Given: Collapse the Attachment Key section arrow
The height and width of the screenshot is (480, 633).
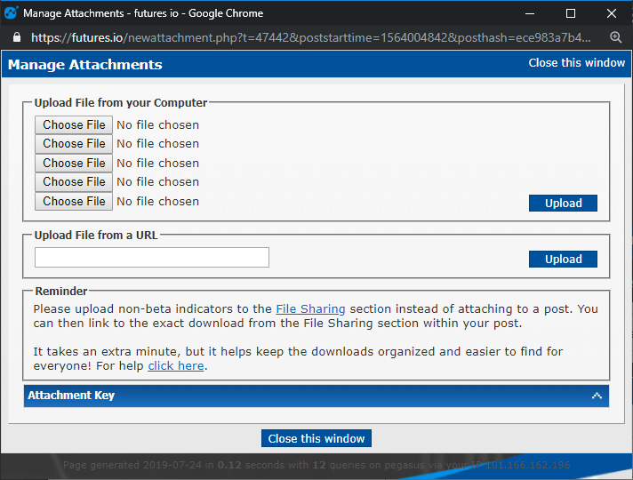Looking at the screenshot, I should click(x=597, y=396).
